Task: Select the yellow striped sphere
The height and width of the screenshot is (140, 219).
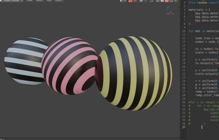Action: [134, 74]
